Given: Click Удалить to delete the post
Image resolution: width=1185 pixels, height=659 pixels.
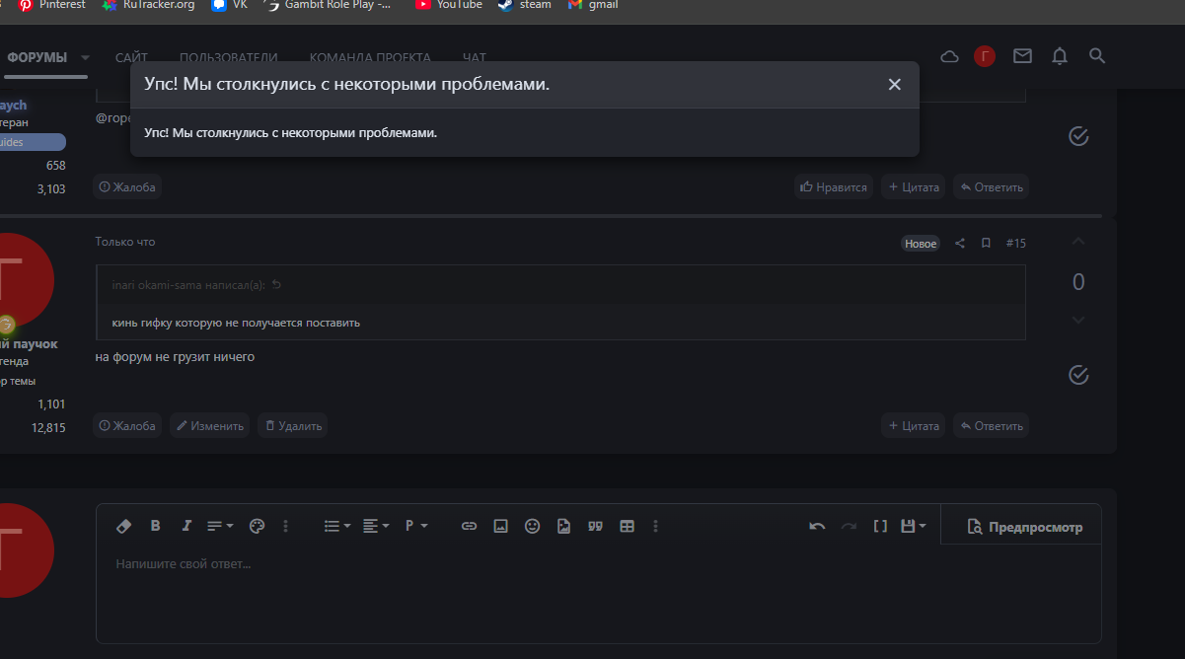Looking at the screenshot, I should coord(292,425).
